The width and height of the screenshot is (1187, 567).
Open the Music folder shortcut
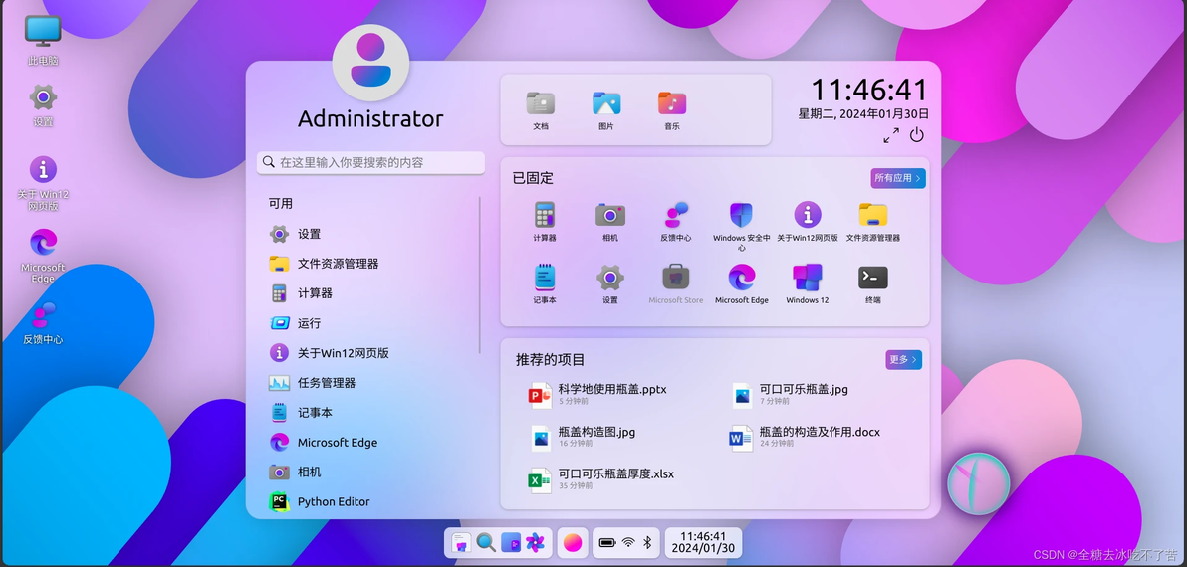pos(671,110)
